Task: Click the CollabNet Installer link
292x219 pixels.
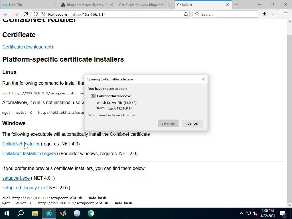Action: coord(21,144)
